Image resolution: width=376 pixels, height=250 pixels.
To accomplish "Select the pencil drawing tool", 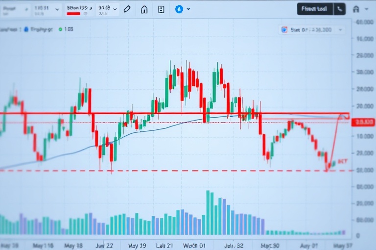I will [127, 9].
